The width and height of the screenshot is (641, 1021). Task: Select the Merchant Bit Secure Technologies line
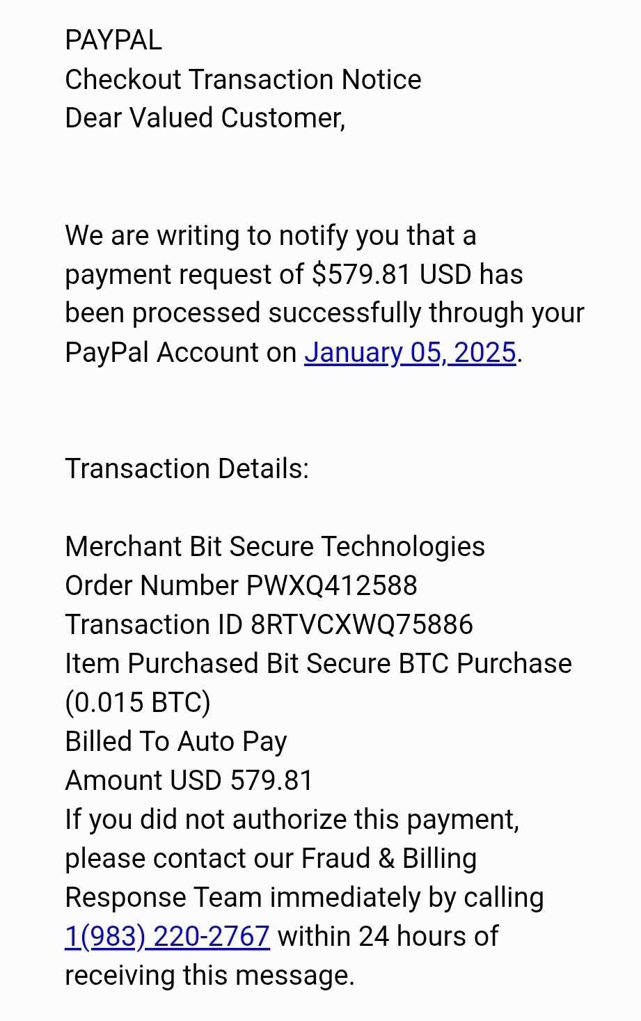tap(275, 547)
